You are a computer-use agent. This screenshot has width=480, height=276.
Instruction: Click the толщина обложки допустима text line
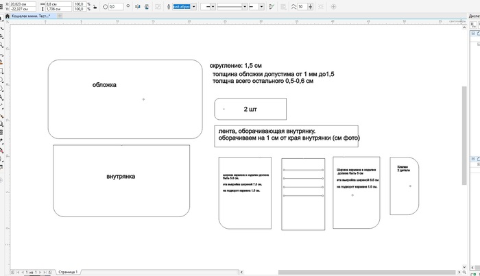coord(274,74)
